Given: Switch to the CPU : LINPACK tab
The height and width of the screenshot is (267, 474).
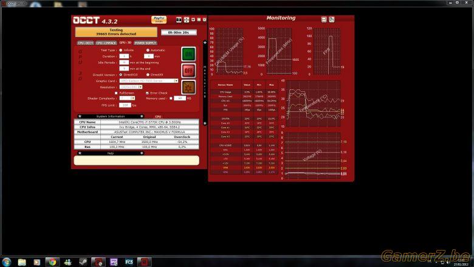Looking at the screenshot, I should click(x=106, y=43).
